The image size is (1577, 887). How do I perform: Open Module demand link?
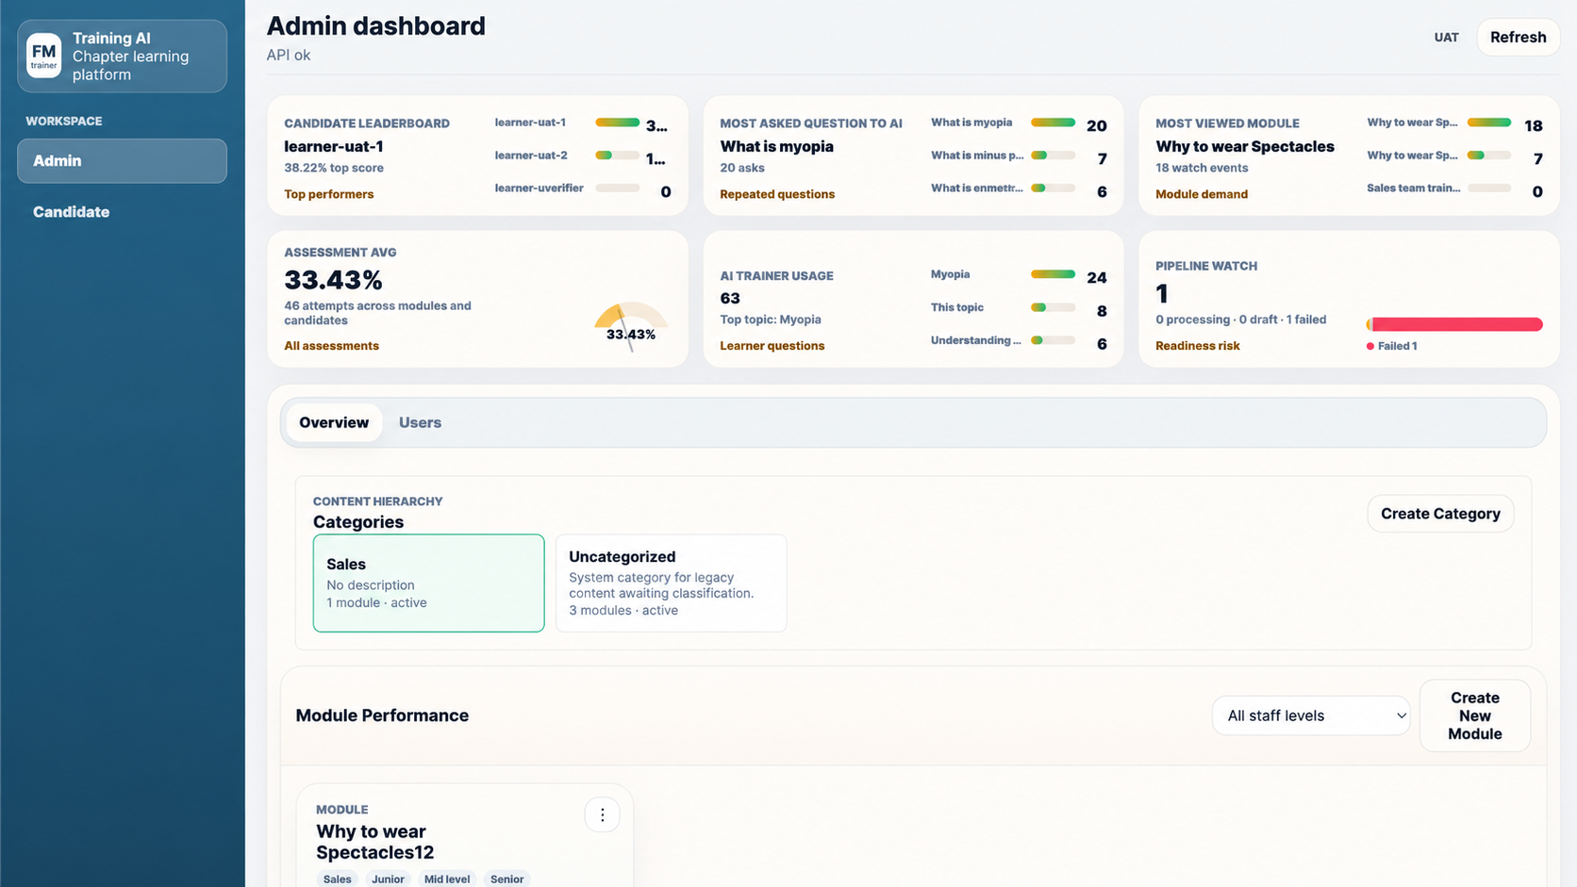1202,194
